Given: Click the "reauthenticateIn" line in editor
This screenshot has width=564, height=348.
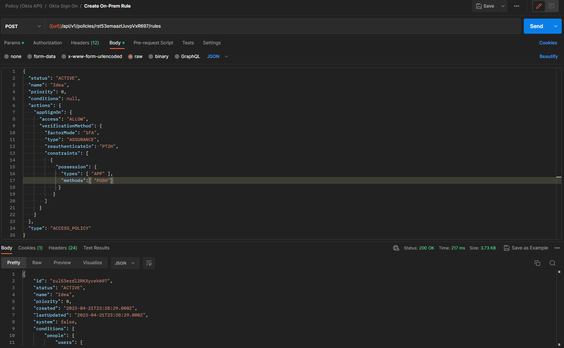Looking at the screenshot, I should coord(289,146).
